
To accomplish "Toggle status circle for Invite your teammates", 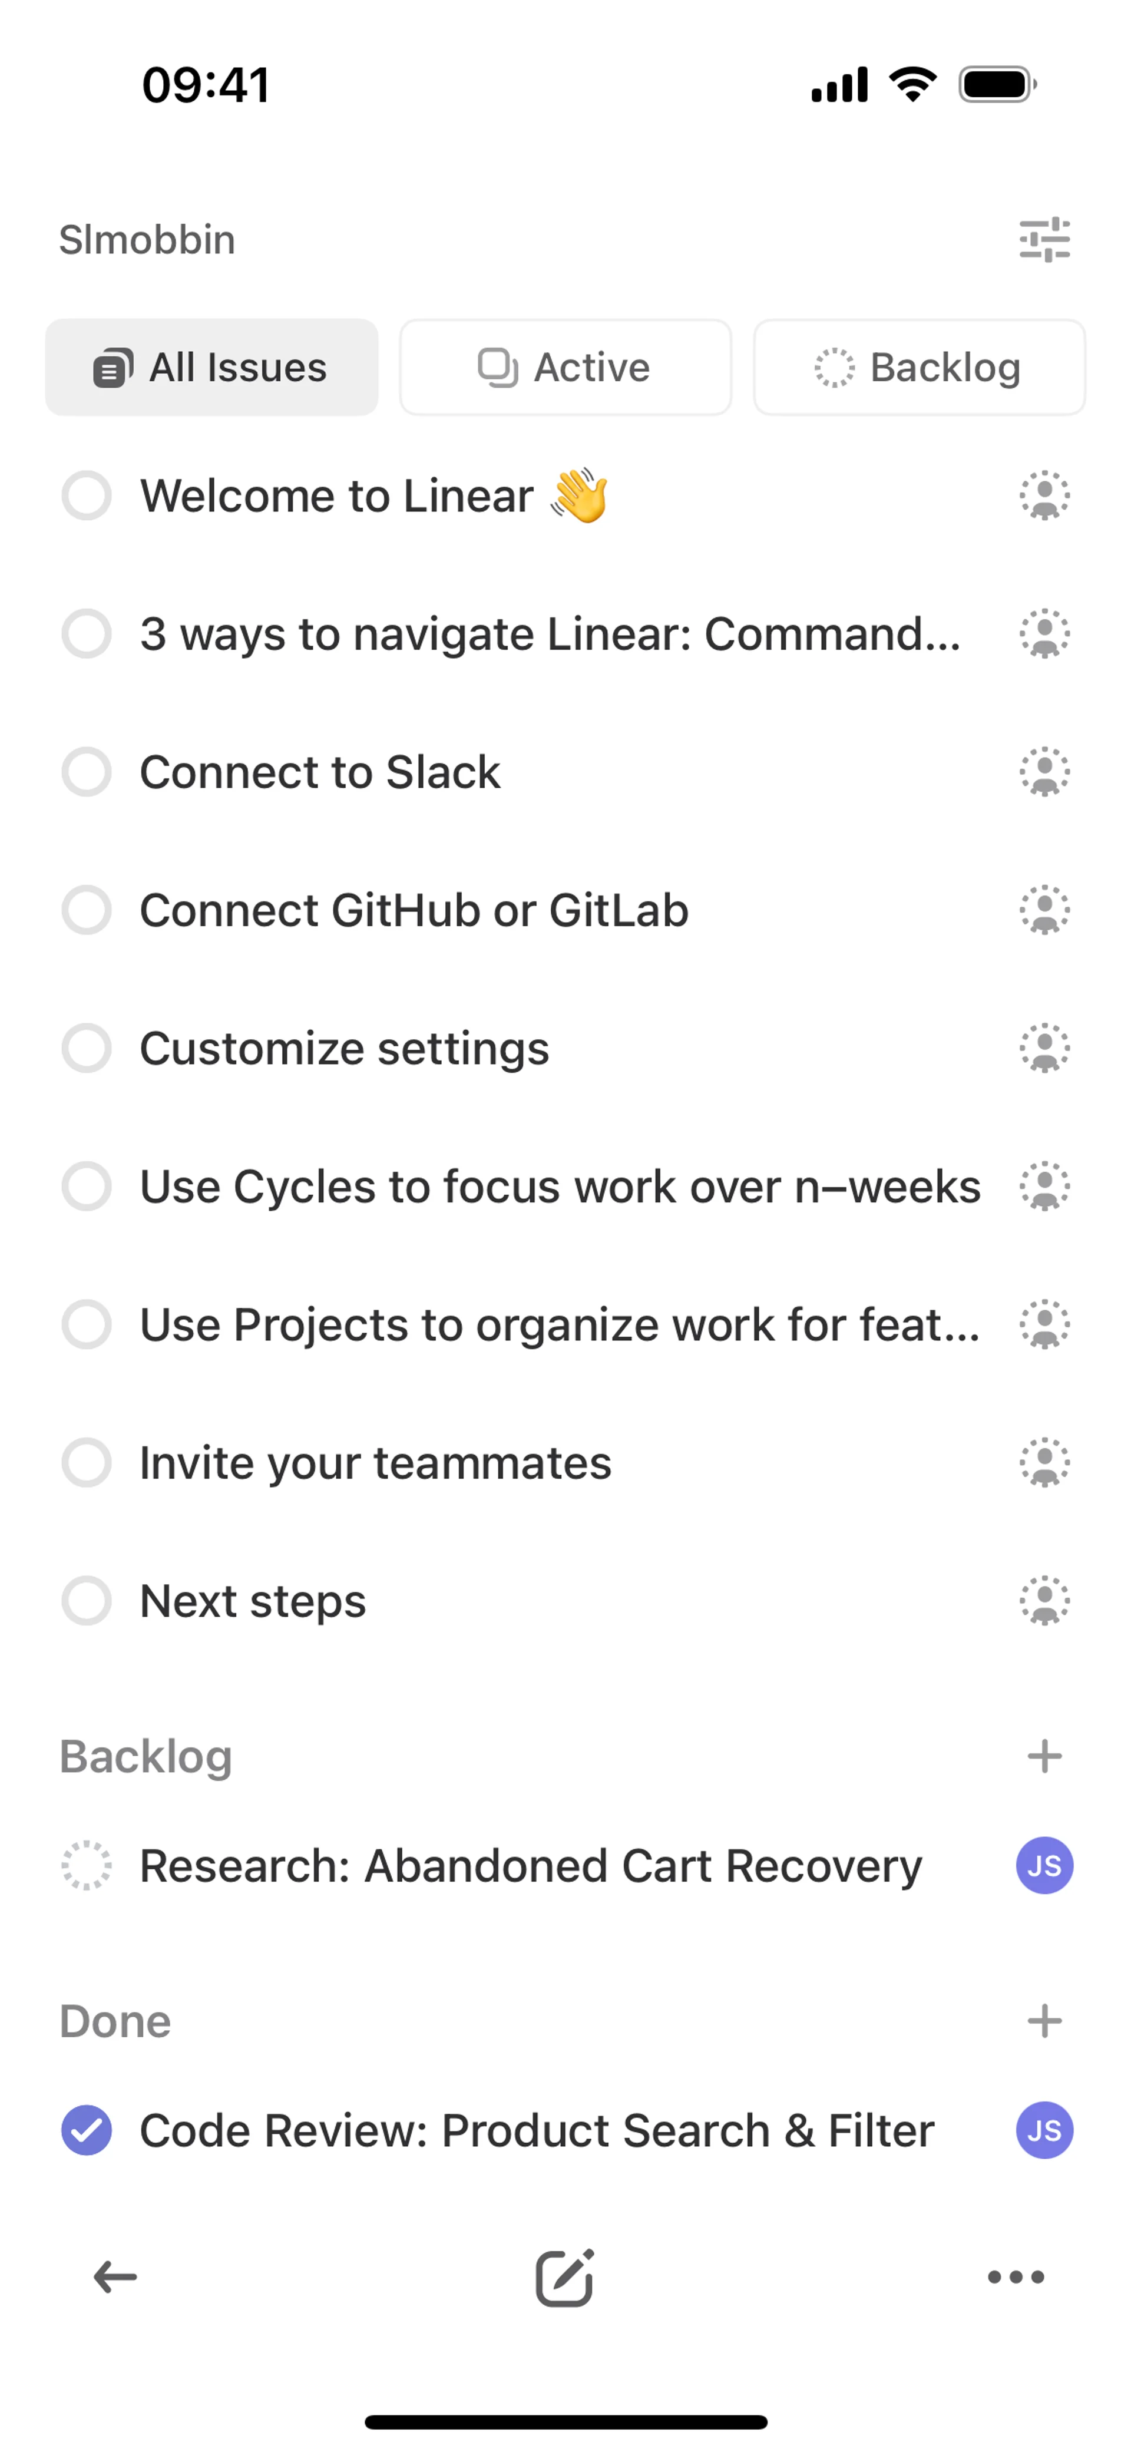I will click(x=87, y=1462).
